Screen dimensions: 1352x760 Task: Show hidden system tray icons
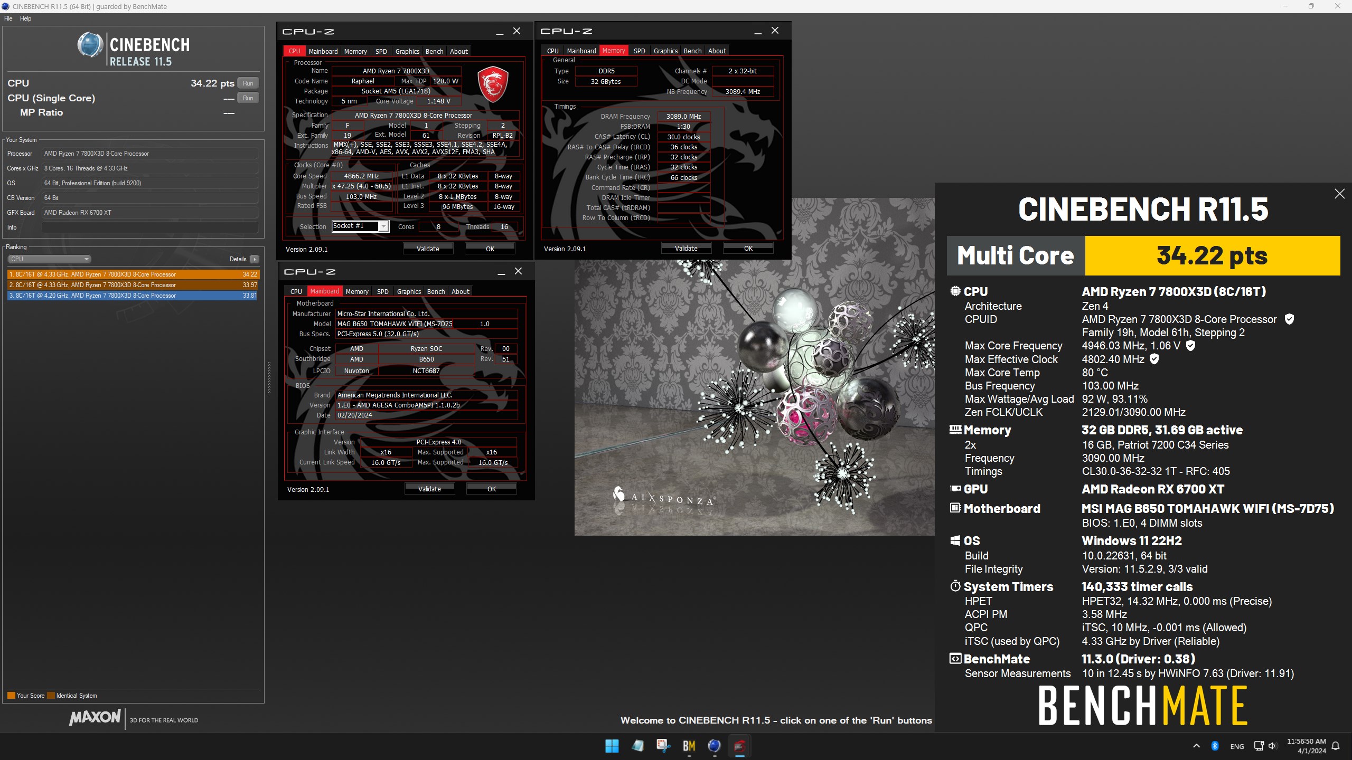[1196, 746]
